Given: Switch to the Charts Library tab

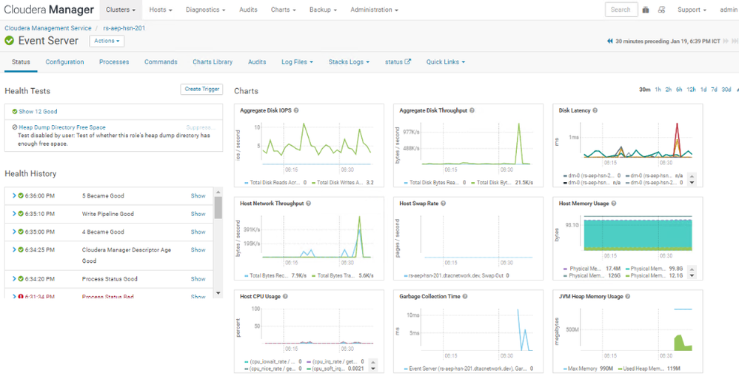Looking at the screenshot, I should point(213,62).
